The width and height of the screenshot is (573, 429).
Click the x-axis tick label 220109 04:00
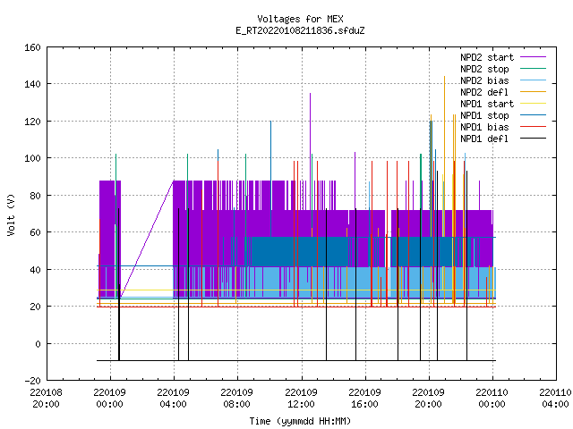pyautogui.click(x=173, y=399)
